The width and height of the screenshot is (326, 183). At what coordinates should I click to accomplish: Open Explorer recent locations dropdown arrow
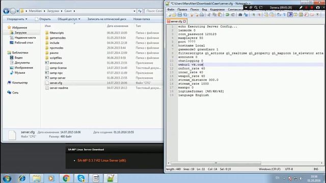[x=18, y=11]
